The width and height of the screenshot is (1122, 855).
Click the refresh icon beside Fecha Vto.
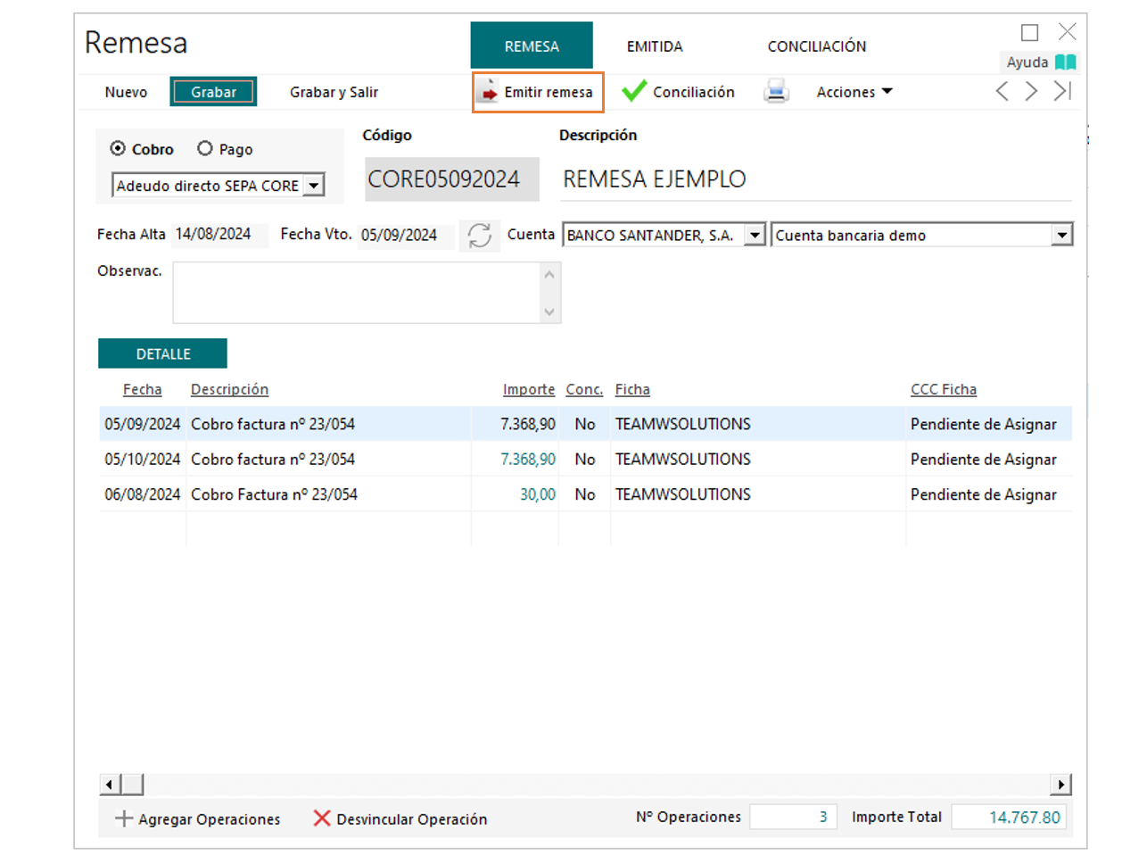(x=480, y=235)
